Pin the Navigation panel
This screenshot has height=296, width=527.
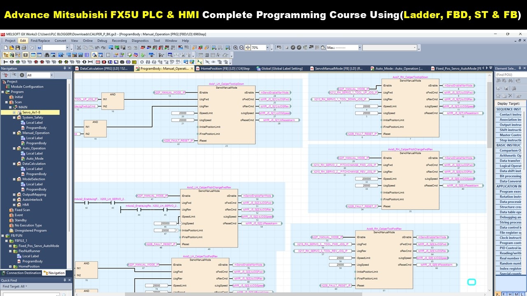(x=64, y=68)
